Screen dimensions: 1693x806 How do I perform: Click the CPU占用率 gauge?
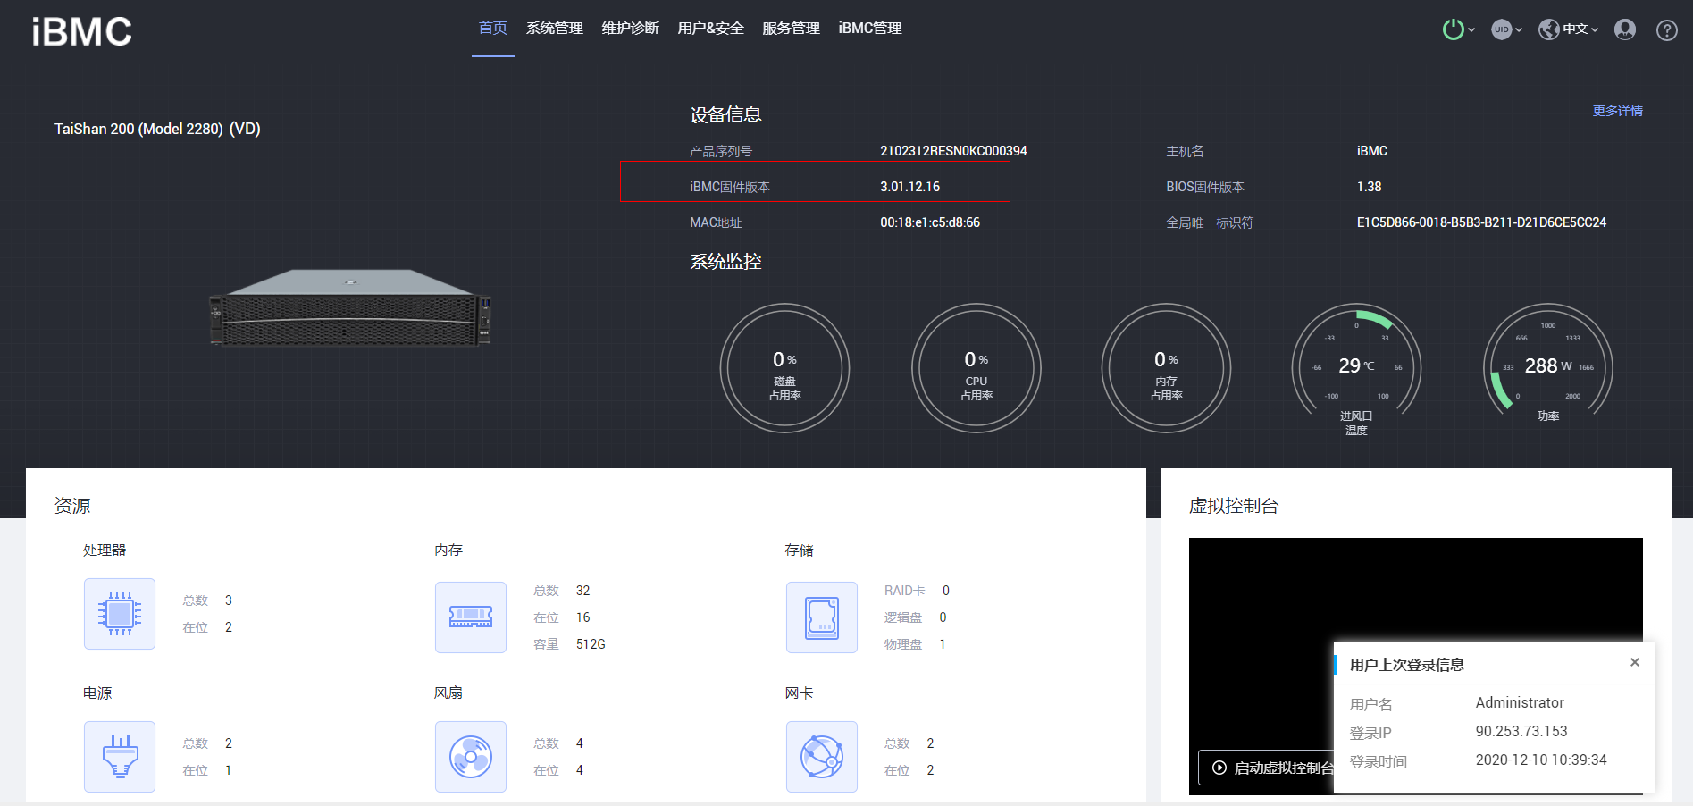click(x=976, y=368)
